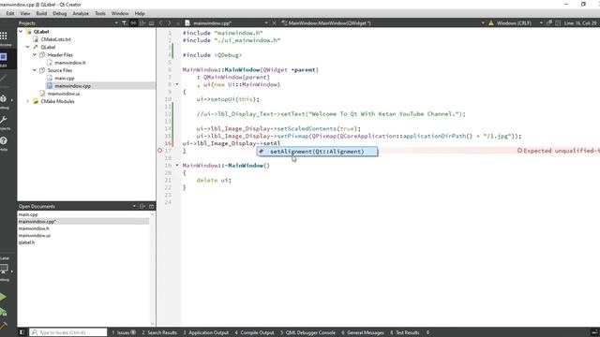Select setAlignment(Qt::Alignment) completion suggestion
Image resolution: width=600 pixels, height=337 pixels.
317,152
